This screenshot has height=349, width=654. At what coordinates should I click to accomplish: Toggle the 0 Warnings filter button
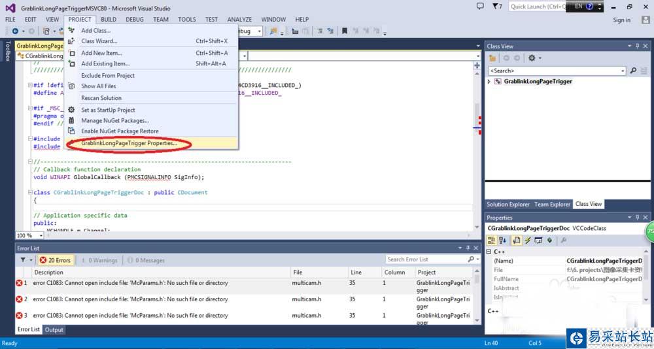(99, 259)
